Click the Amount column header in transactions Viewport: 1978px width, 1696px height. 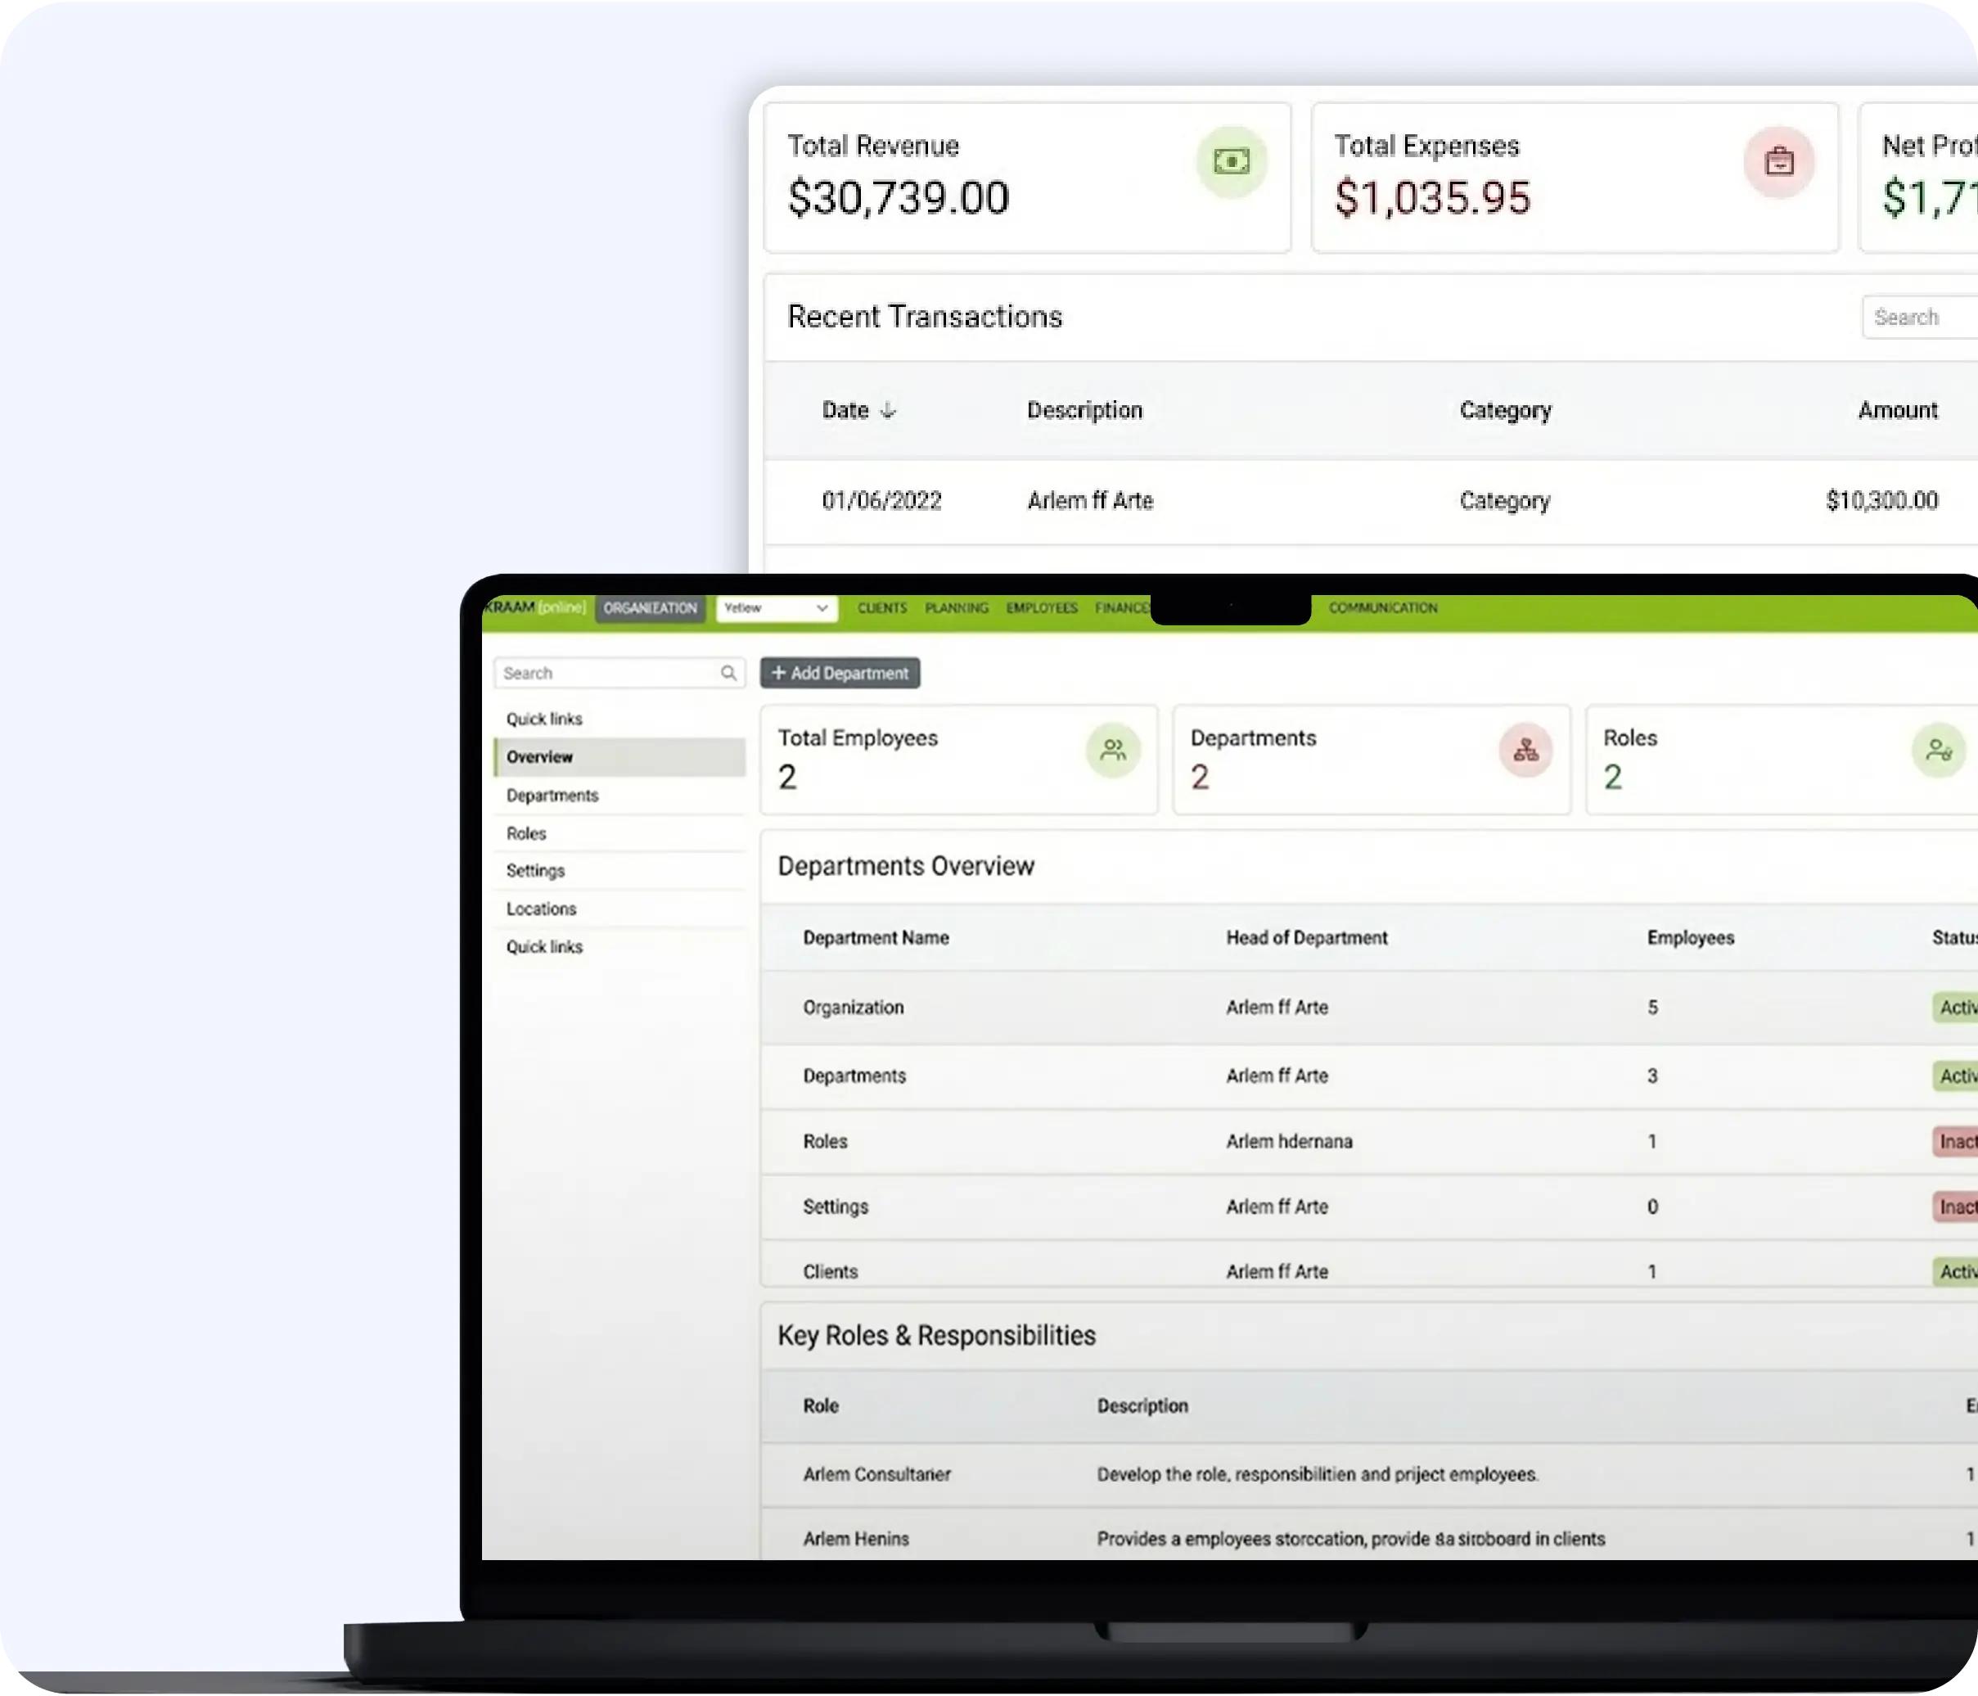click(x=1898, y=411)
